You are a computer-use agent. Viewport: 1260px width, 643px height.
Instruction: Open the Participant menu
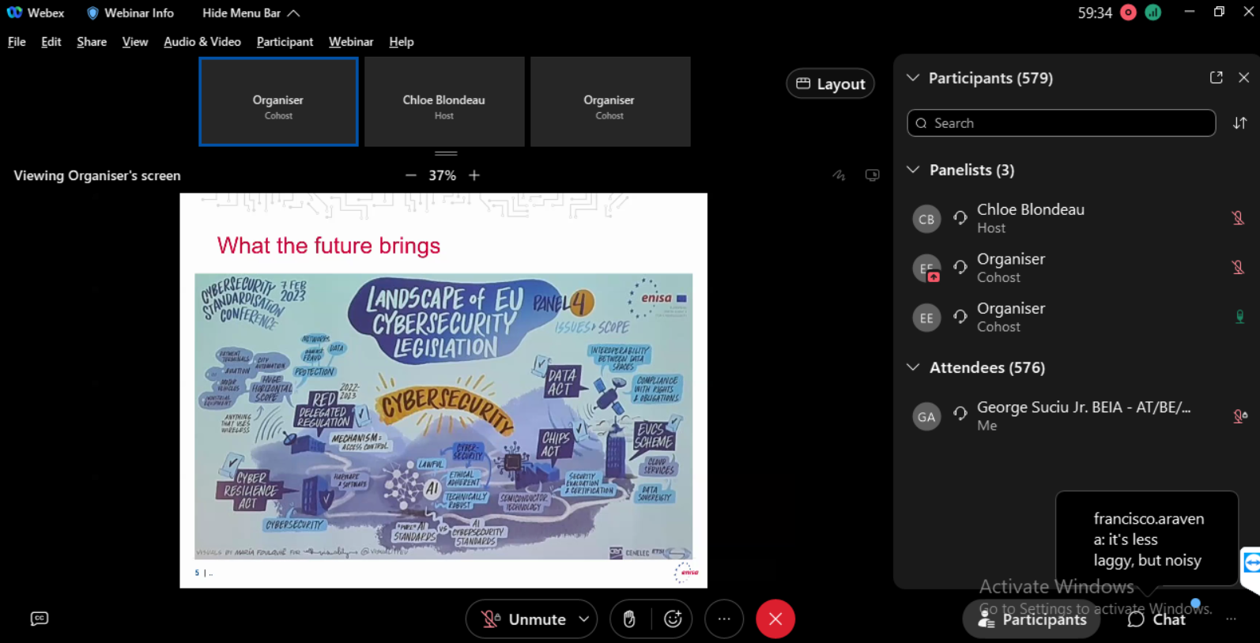point(285,42)
